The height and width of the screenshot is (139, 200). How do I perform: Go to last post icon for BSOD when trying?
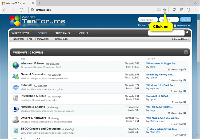coord(185,135)
